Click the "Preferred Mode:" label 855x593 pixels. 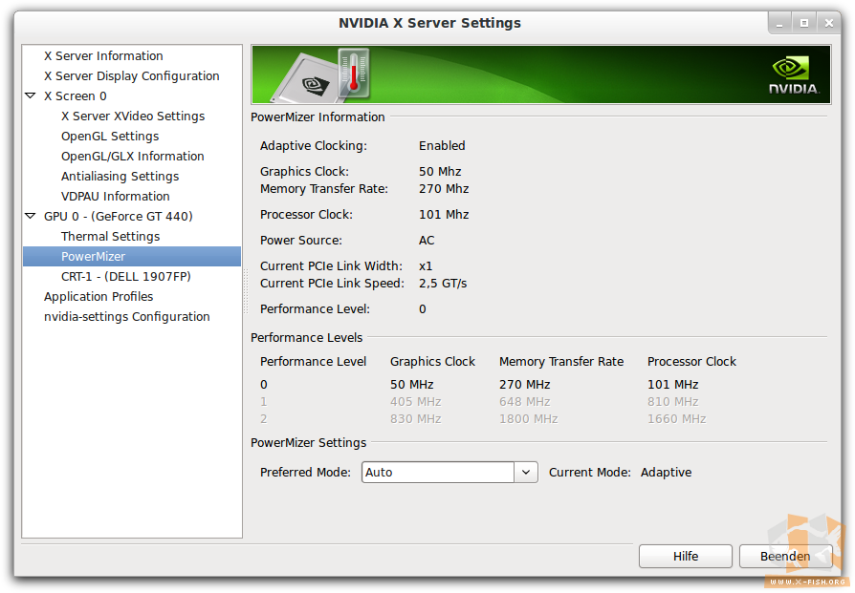click(x=305, y=473)
